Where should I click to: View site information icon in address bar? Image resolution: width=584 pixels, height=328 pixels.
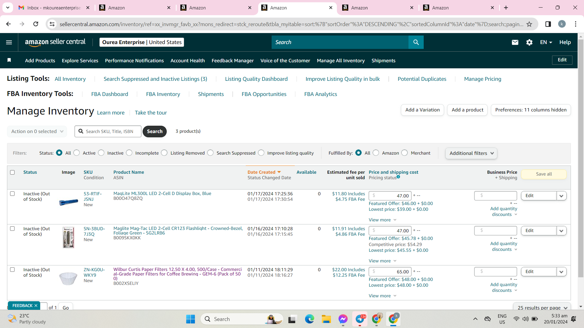[x=52, y=24]
